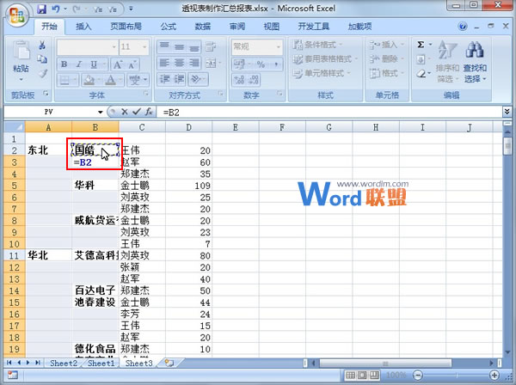This screenshot has height=385, width=516.
Task: Open 套用表格格式 table styles dropdown
Action: (325, 58)
